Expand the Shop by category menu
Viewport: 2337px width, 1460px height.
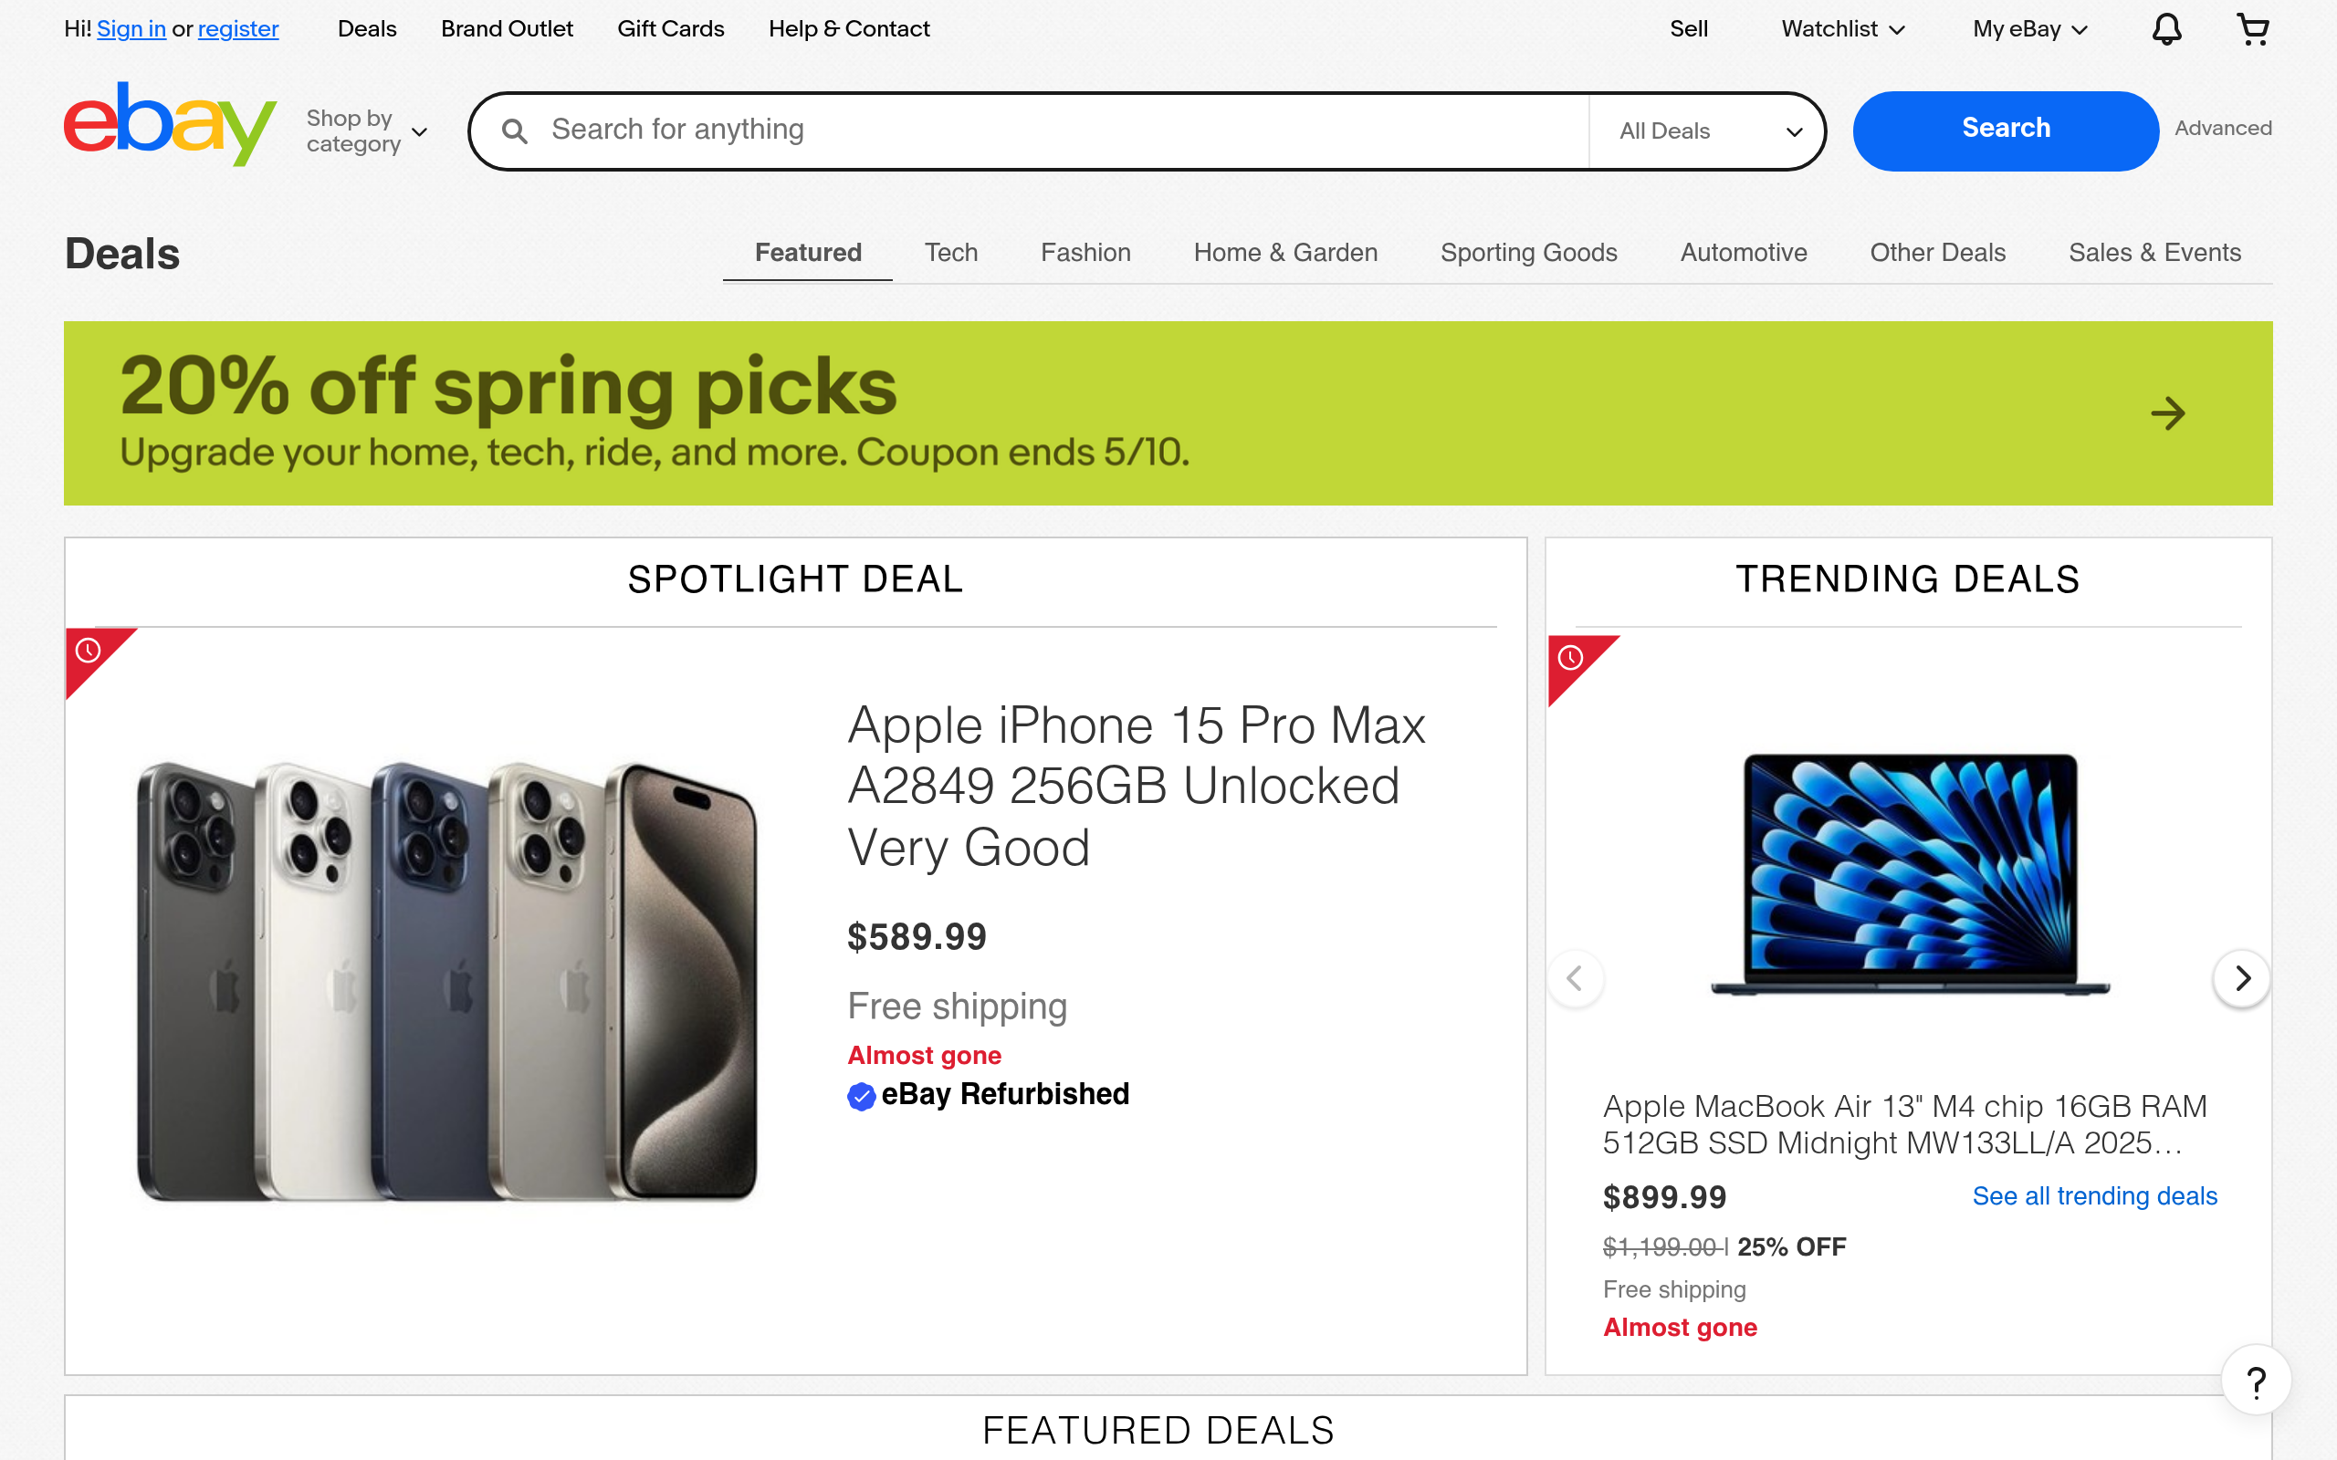pyautogui.click(x=366, y=131)
